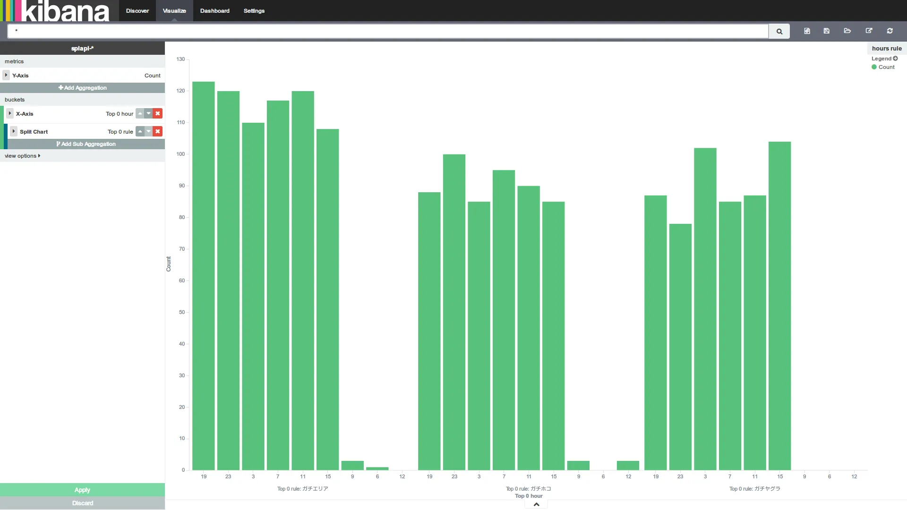This screenshot has height=510, width=907.
Task: Click the Discover navigation tab
Action: point(137,10)
